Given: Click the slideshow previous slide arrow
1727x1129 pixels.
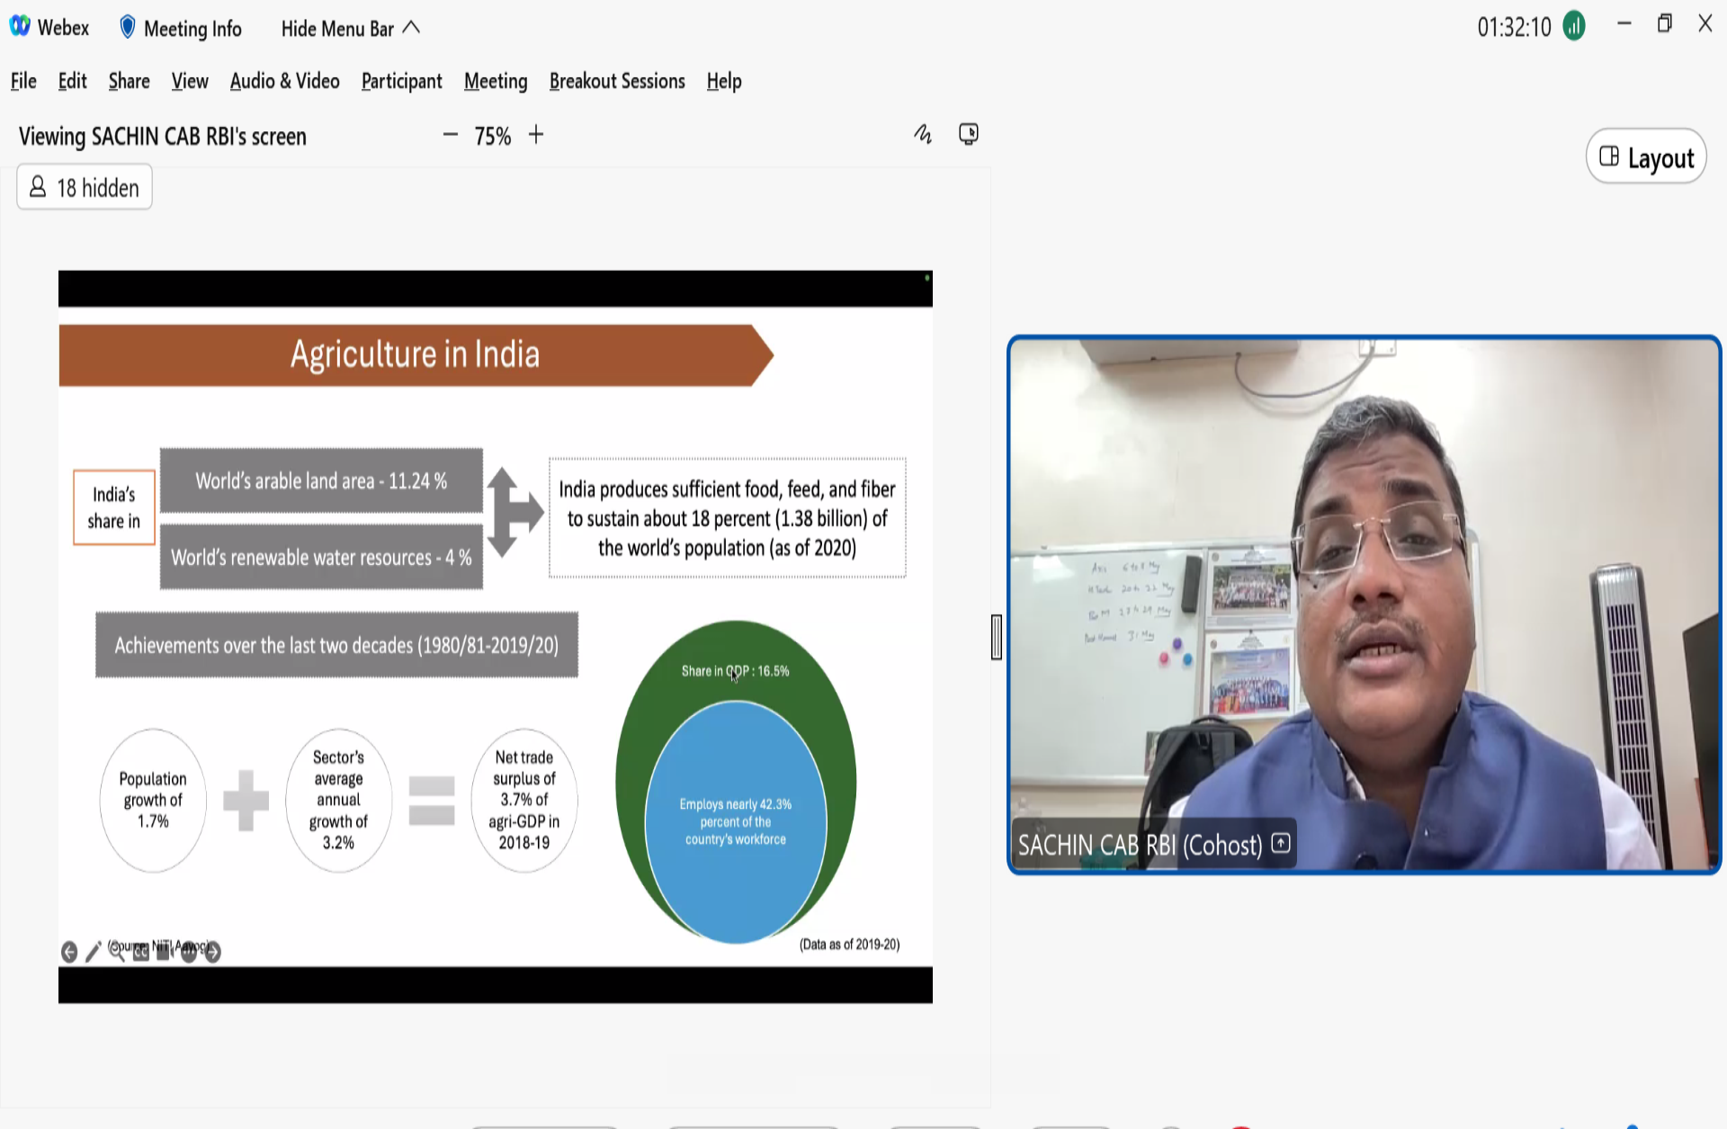Looking at the screenshot, I should [69, 952].
